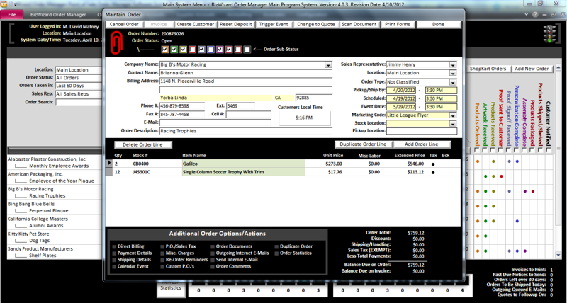Click the order list scrollbar down arrow
Viewport: 567px width, 303px height.
(x=559, y=256)
